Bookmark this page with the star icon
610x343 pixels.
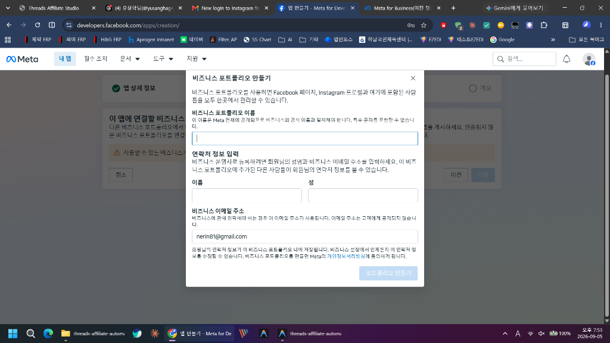point(424,25)
